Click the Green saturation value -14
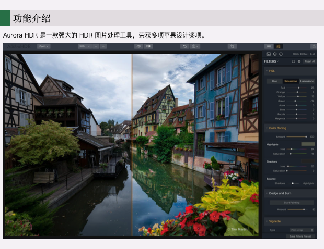 tap(312, 101)
